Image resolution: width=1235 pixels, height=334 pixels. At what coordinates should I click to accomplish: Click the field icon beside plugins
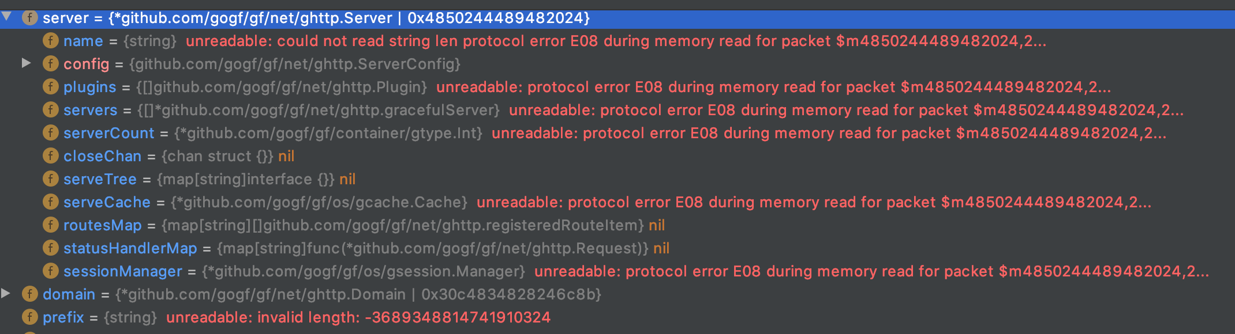(x=51, y=87)
